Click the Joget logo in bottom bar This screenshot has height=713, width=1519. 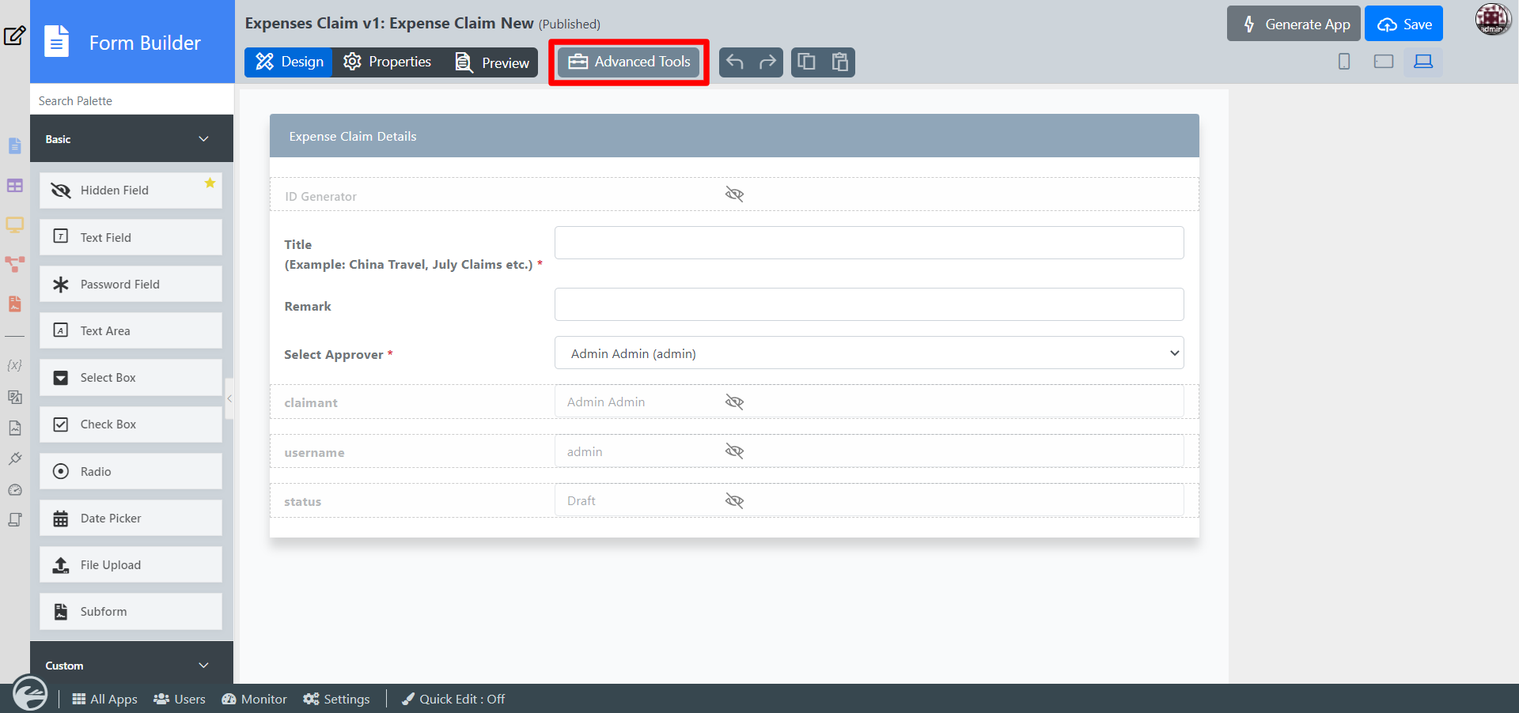[30, 694]
